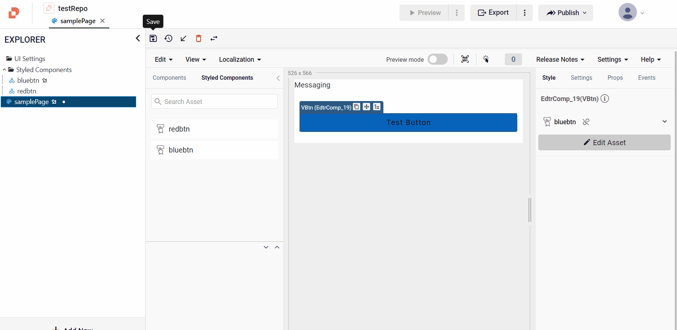Click the Edit Asset button
Screen dimensions: 677x330
604,143
